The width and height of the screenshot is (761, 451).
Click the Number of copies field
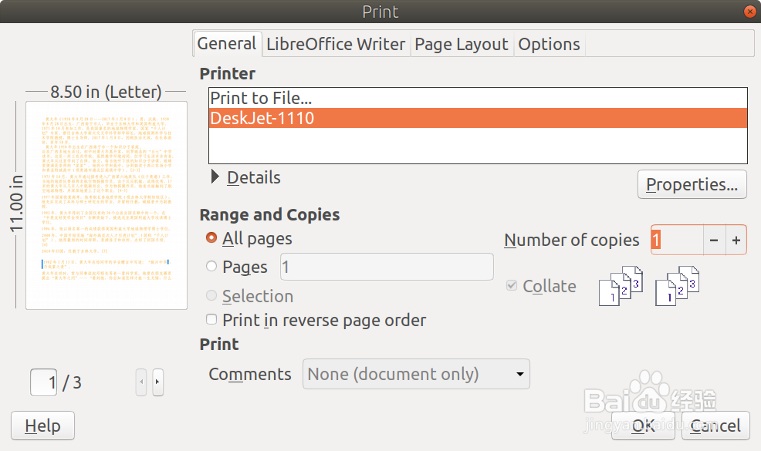(677, 240)
